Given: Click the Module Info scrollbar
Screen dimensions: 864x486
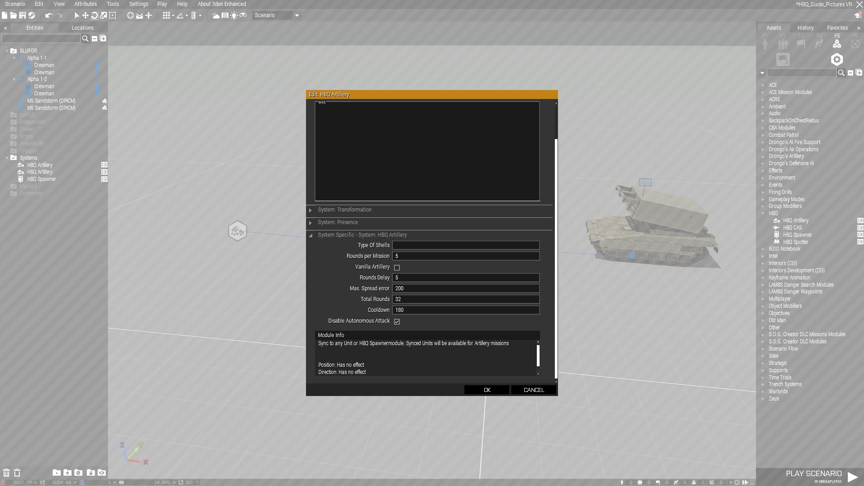Looking at the screenshot, I should tap(538, 355).
